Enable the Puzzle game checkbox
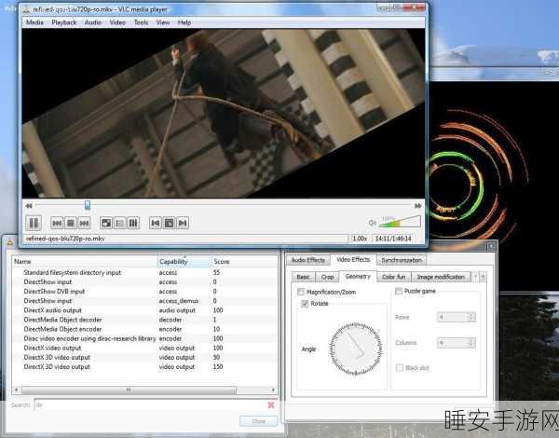The image size is (559, 438). (399, 292)
